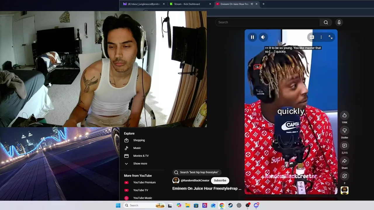The image size is (374, 210).
Task: Open File Explorer from the taskbar
Action: (x=187, y=205)
